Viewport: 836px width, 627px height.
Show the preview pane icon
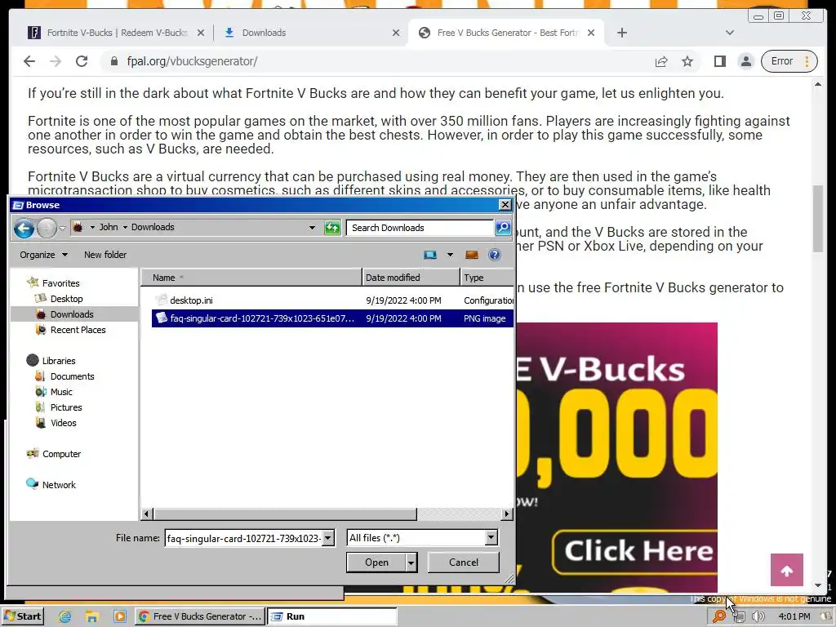tap(472, 255)
